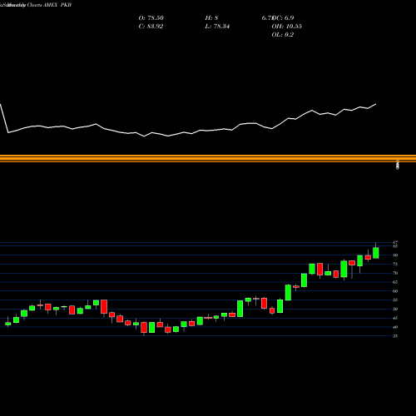This screenshot has height=416, width=416.
Task: Select the right end of the white line chart
Action: point(376,104)
